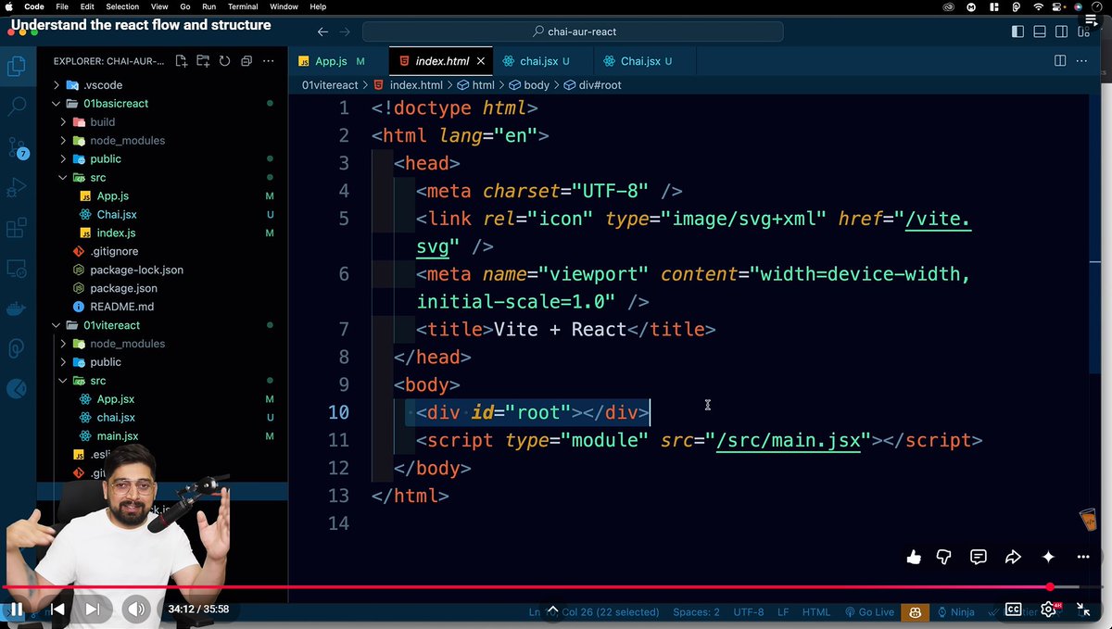
Task: Open the video queue playlist icon
Action: click(x=1091, y=19)
